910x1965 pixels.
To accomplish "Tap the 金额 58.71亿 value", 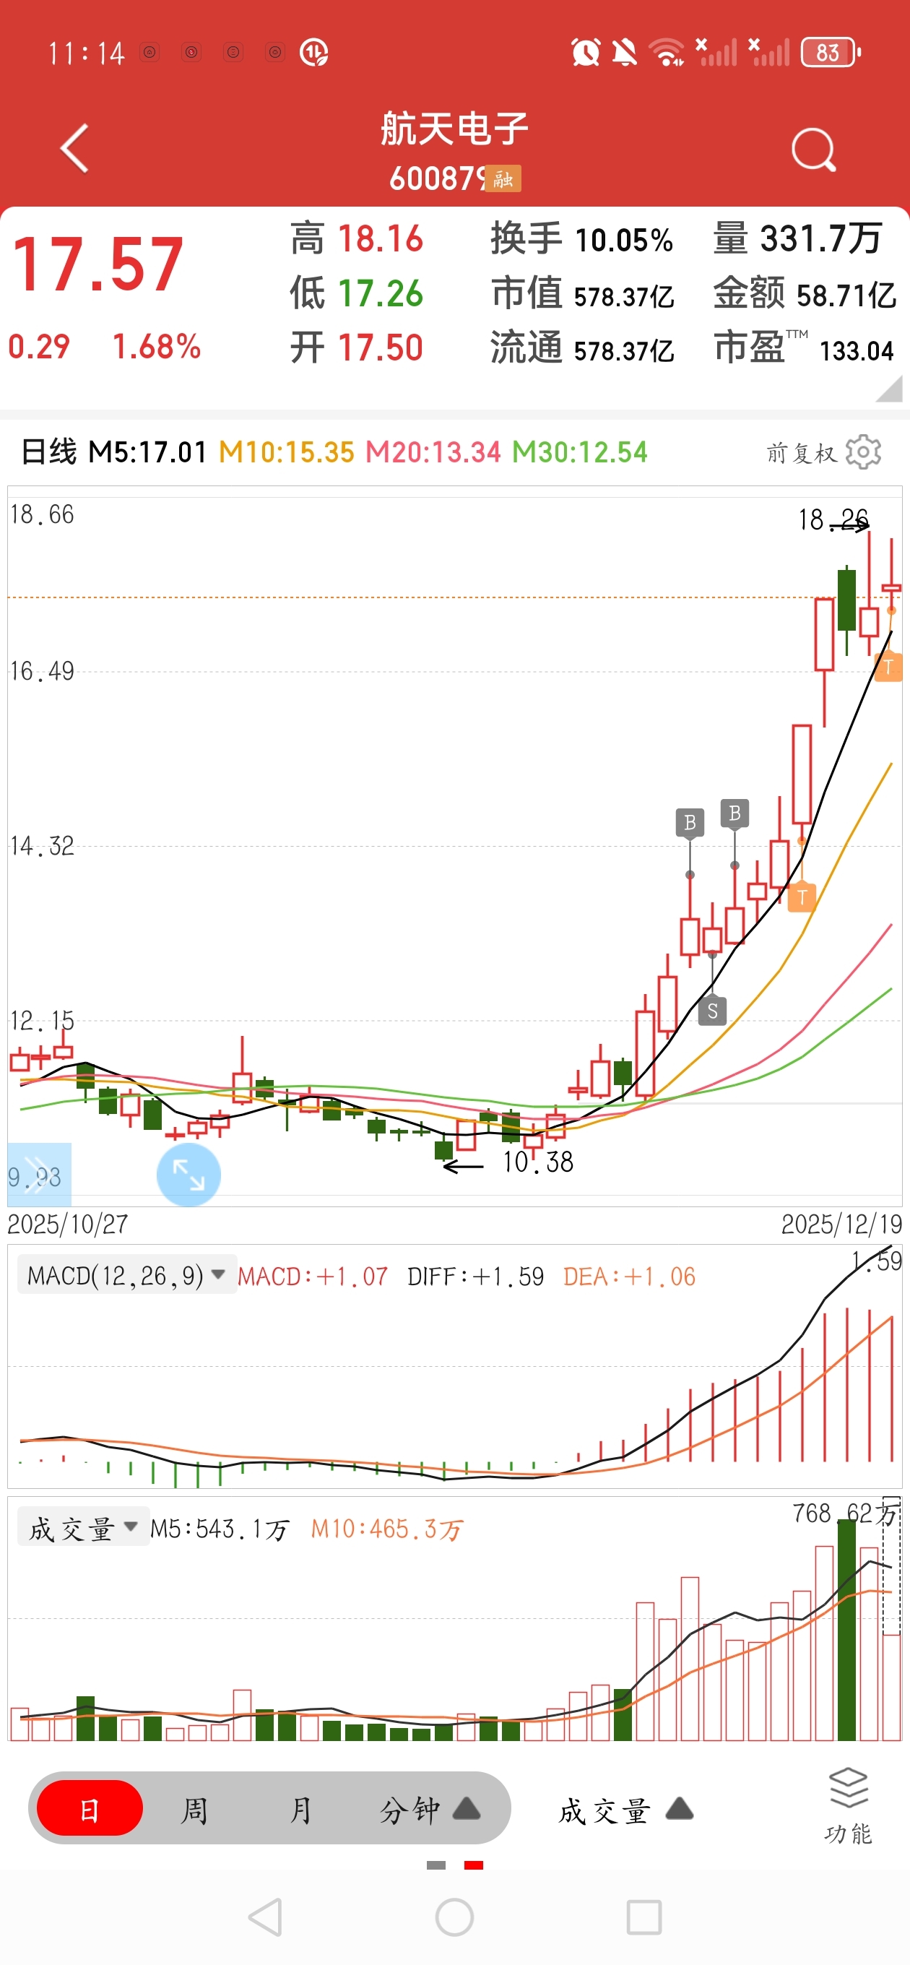I will (x=846, y=295).
